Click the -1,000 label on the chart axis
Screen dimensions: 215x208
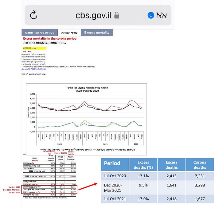click(32, 131)
